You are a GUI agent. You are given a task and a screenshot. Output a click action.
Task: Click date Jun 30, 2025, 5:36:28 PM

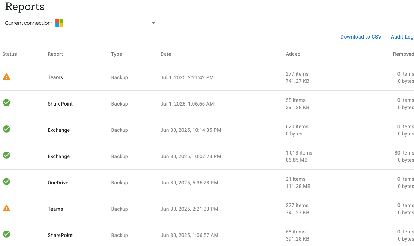[x=189, y=183]
